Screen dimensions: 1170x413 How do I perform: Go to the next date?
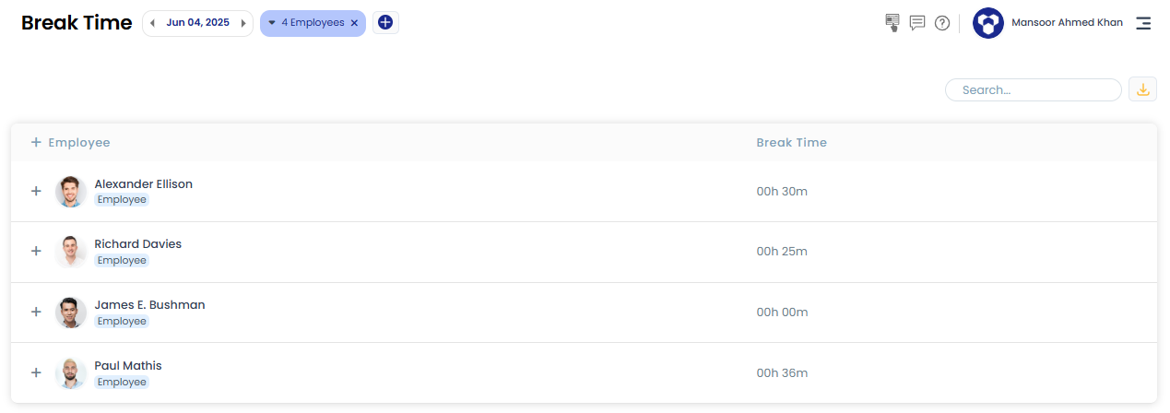point(243,23)
